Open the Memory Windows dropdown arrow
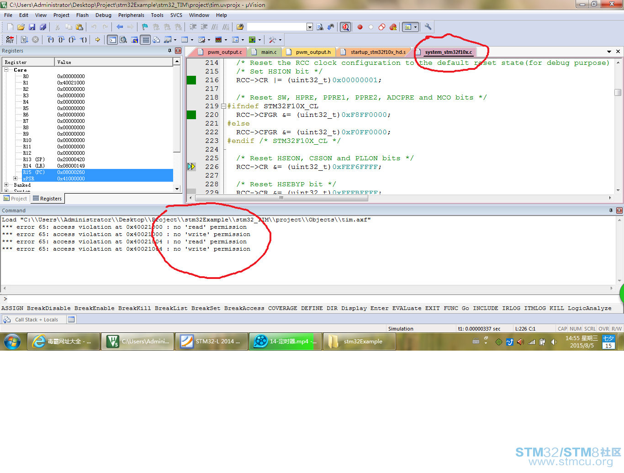624x473 pixels. coord(192,40)
